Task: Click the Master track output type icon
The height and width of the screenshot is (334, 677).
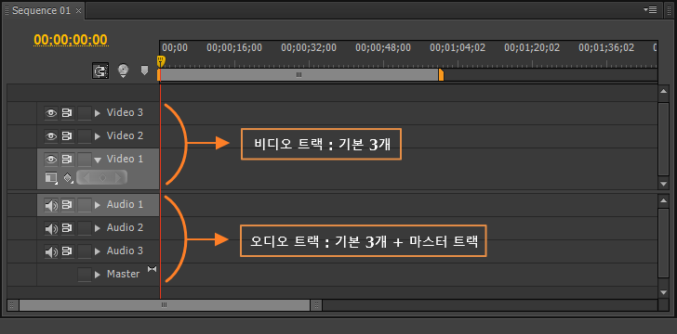Action: [x=152, y=269]
